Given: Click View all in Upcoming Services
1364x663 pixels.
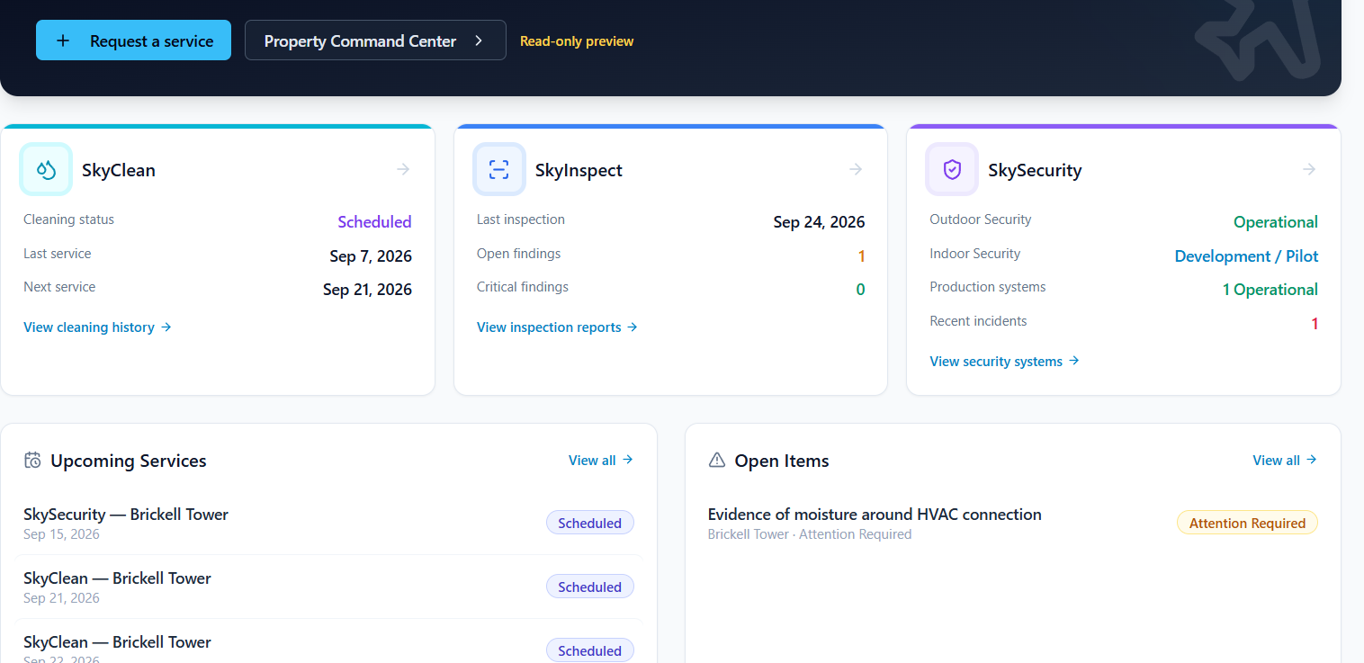Looking at the screenshot, I should [601, 460].
